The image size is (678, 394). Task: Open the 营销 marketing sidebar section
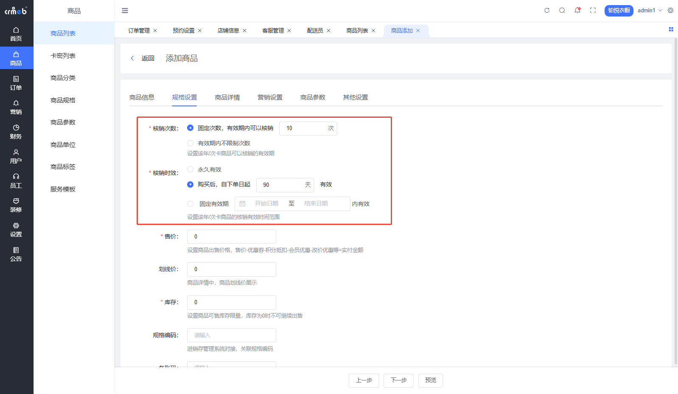16,107
